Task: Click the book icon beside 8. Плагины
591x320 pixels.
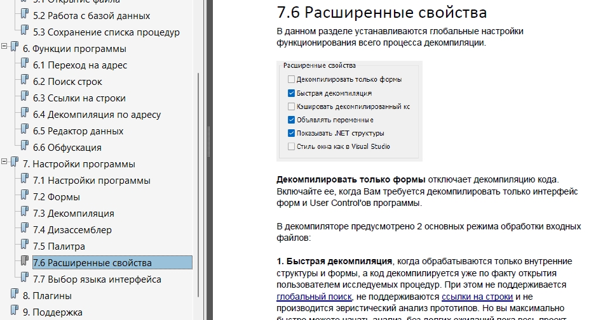Action: (x=15, y=294)
